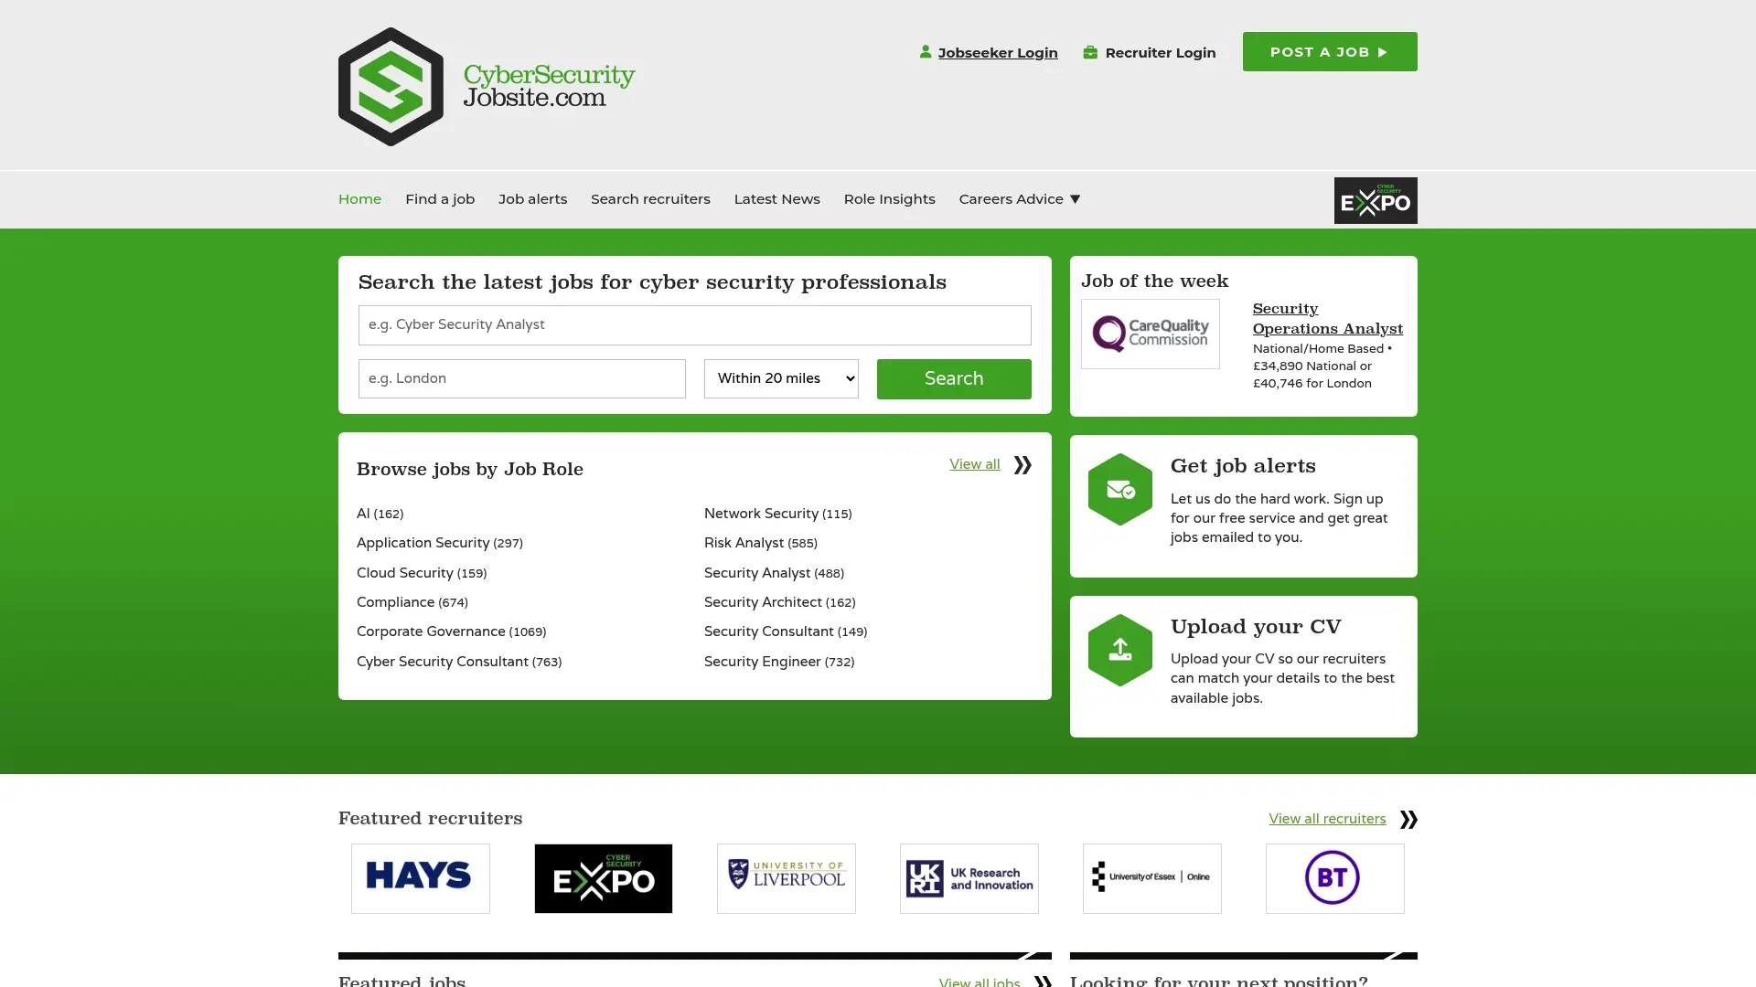The image size is (1756, 987).
Task: Click the CyberSecurity Jobsite.com wordmark
Action: [549, 86]
